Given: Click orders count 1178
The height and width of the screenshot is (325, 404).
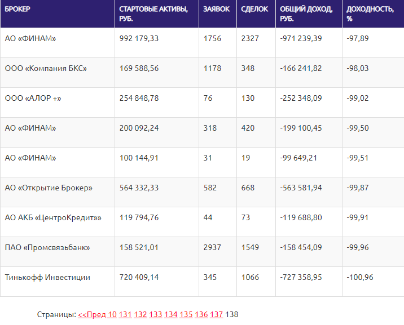Looking at the screenshot, I should point(212,68).
